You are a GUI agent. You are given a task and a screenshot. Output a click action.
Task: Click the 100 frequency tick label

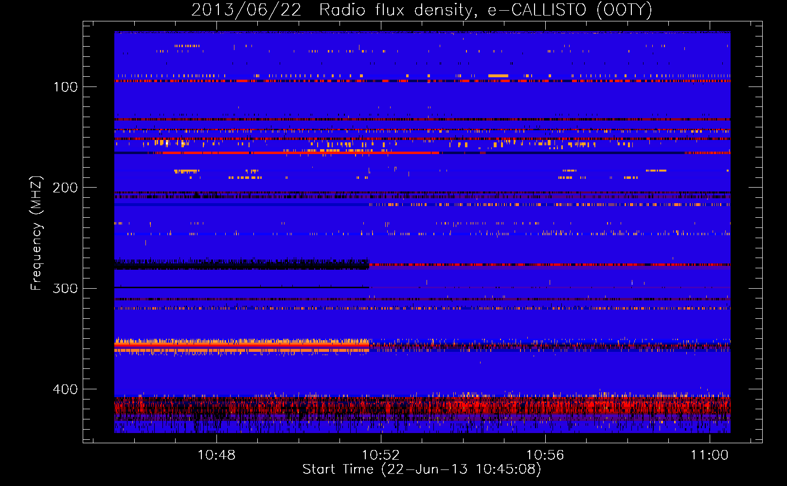[66, 87]
